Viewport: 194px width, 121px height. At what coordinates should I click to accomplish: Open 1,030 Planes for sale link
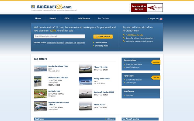(x=134, y=35)
